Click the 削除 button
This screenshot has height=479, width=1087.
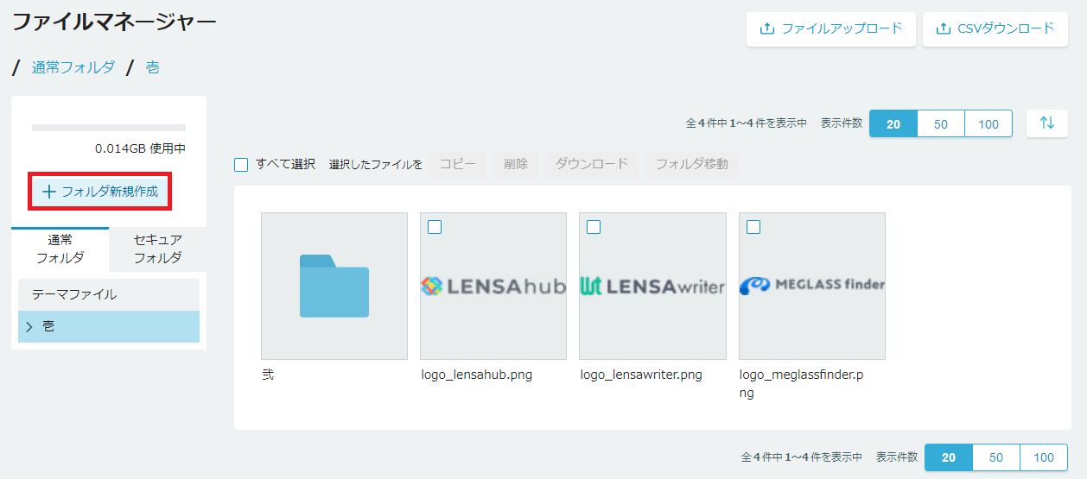516,164
